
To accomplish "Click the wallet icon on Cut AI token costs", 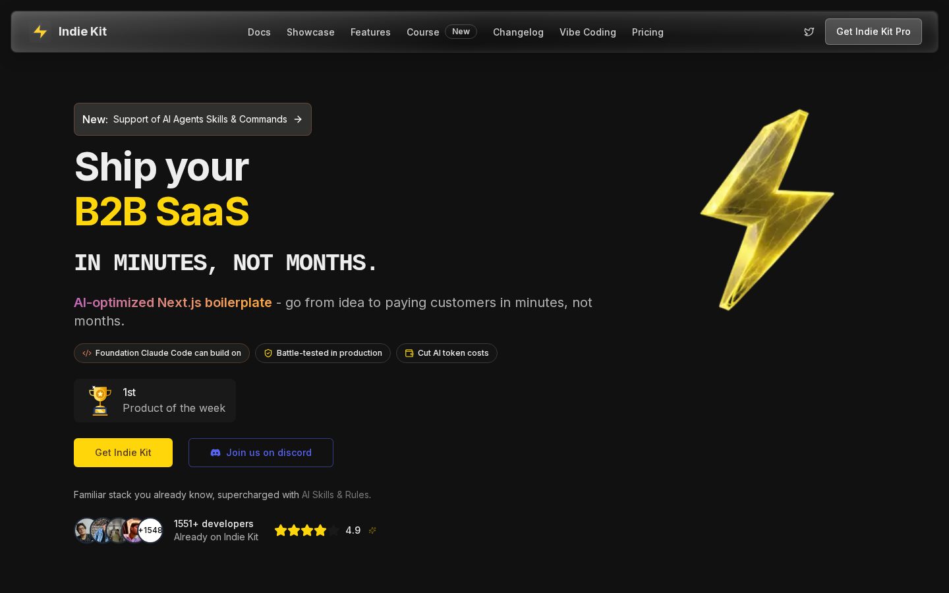I will point(409,353).
